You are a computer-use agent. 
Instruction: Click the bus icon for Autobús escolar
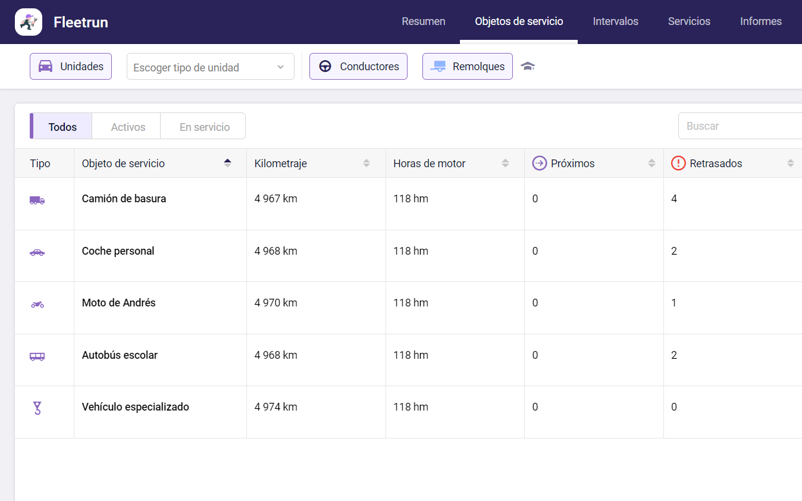tap(37, 356)
